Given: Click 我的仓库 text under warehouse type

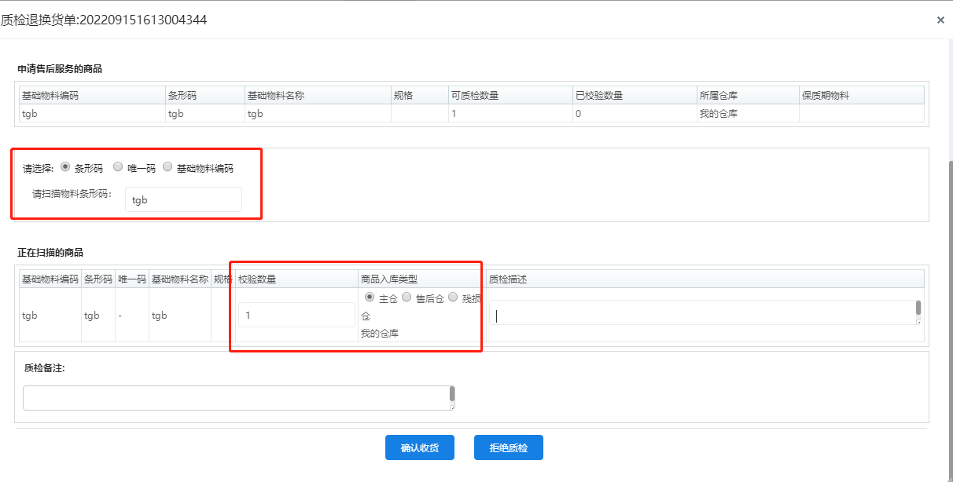Looking at the screenshot, I should (x=380, y=334).
